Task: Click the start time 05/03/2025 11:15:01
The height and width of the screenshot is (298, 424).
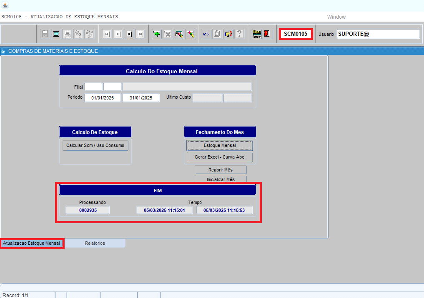Action: (x=164, y=210)
